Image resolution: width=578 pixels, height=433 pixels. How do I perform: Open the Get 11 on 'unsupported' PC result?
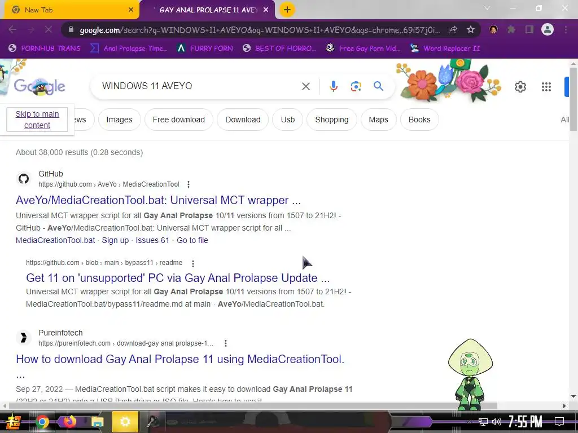178,278
